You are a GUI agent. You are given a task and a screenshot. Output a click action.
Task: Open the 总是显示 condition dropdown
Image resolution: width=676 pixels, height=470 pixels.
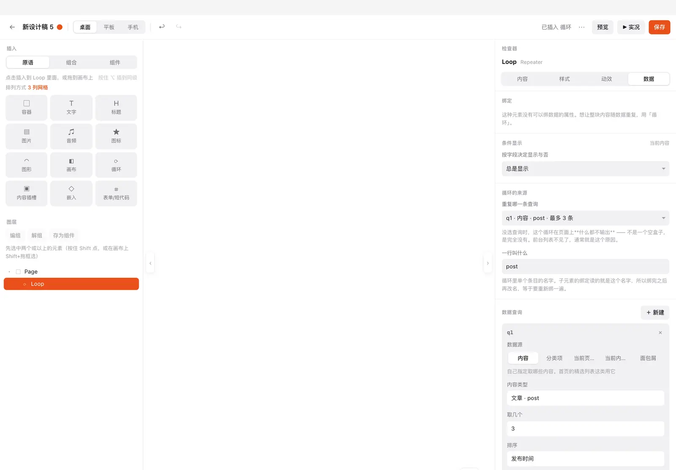point(586,169)
